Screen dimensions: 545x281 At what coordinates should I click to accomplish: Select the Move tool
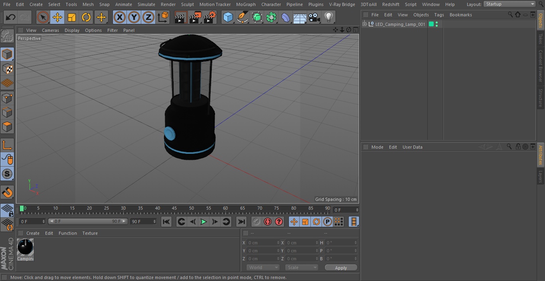(57, 17)
